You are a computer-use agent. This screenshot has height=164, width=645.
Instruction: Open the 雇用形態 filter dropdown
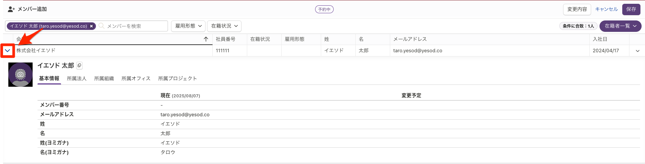pos(188,26)
